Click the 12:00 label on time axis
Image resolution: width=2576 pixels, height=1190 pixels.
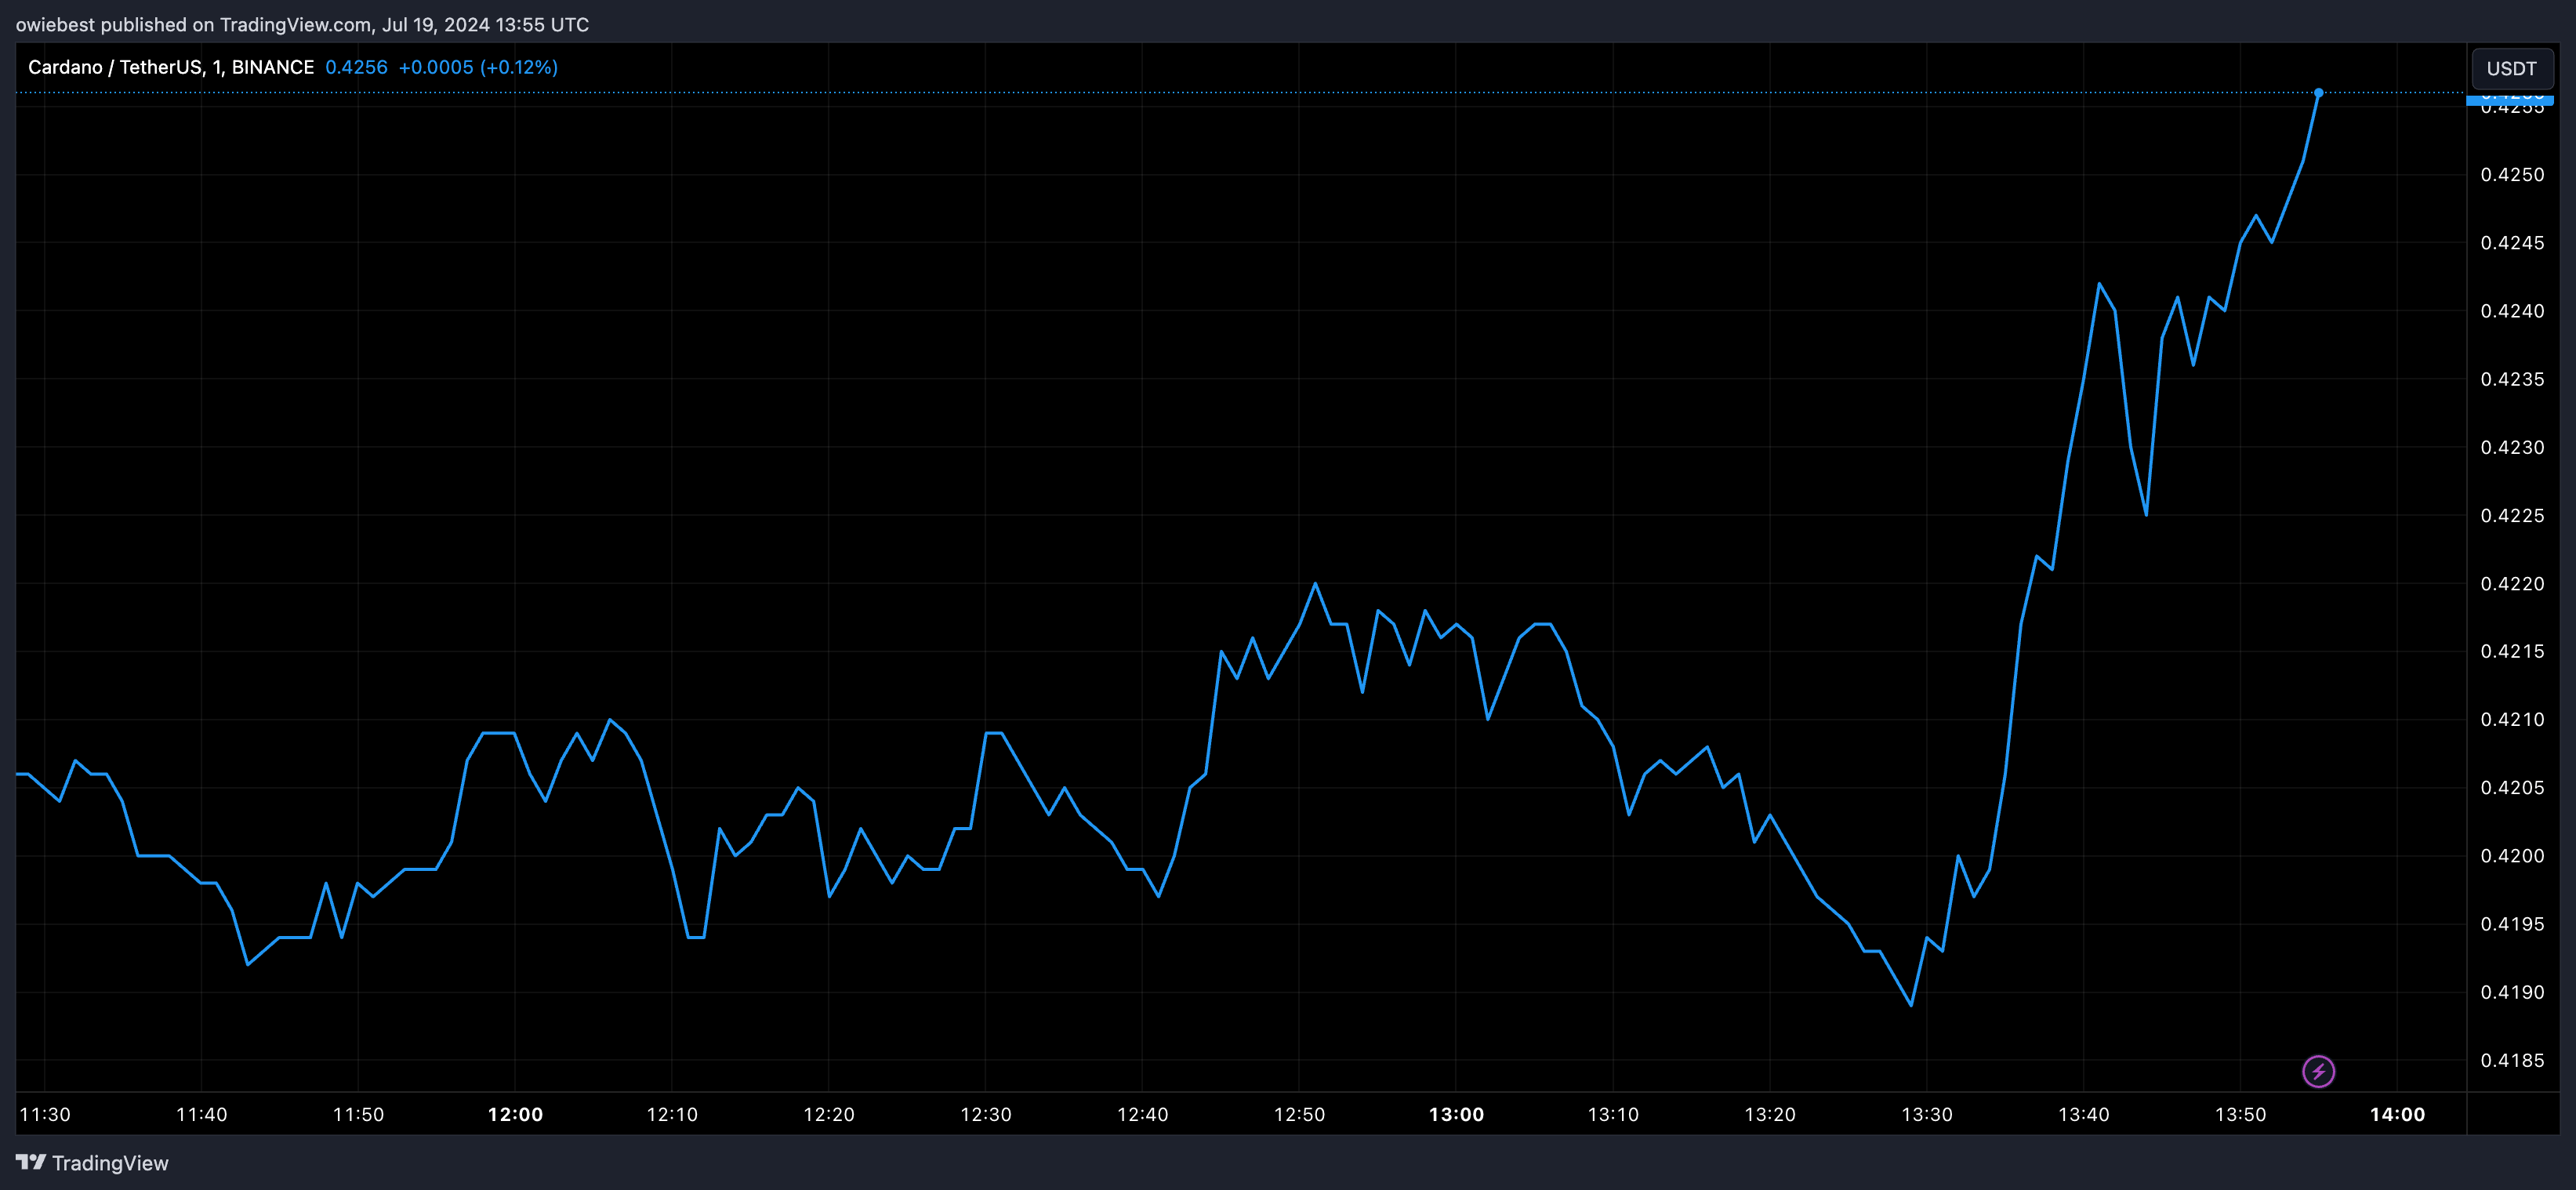pos(515,1114)
